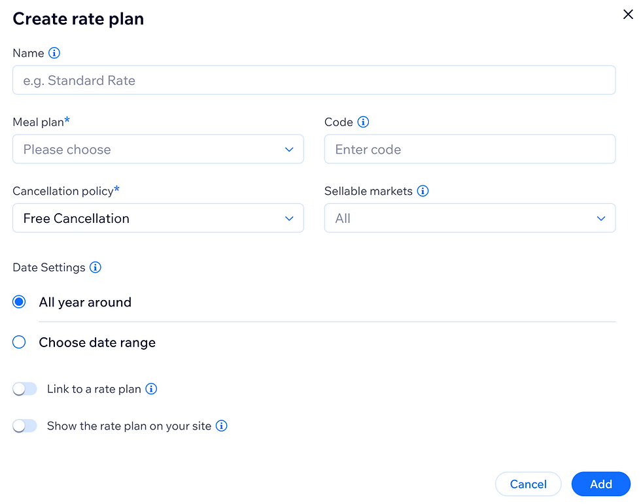Click the Meal plan chevron arrow
641x504 pixels.
tap(289, 149)
